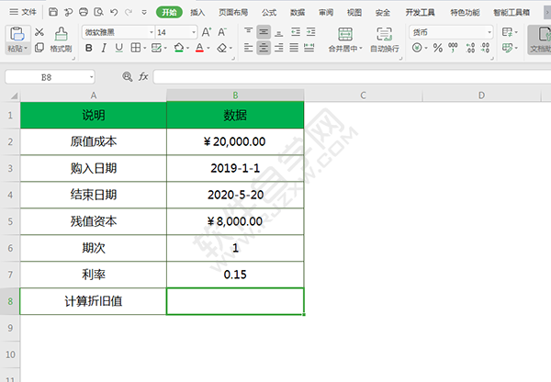The height and width of the screenshot is (382, 551).
Task: Click the Print Preview icon
Action: (99, 12)
